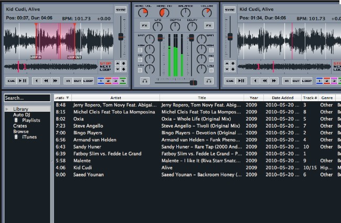The width and height of the screenshot is (341, 223).
Task: Click the small pitch-up arrow on left deck
Action: [x=118, y=63]
